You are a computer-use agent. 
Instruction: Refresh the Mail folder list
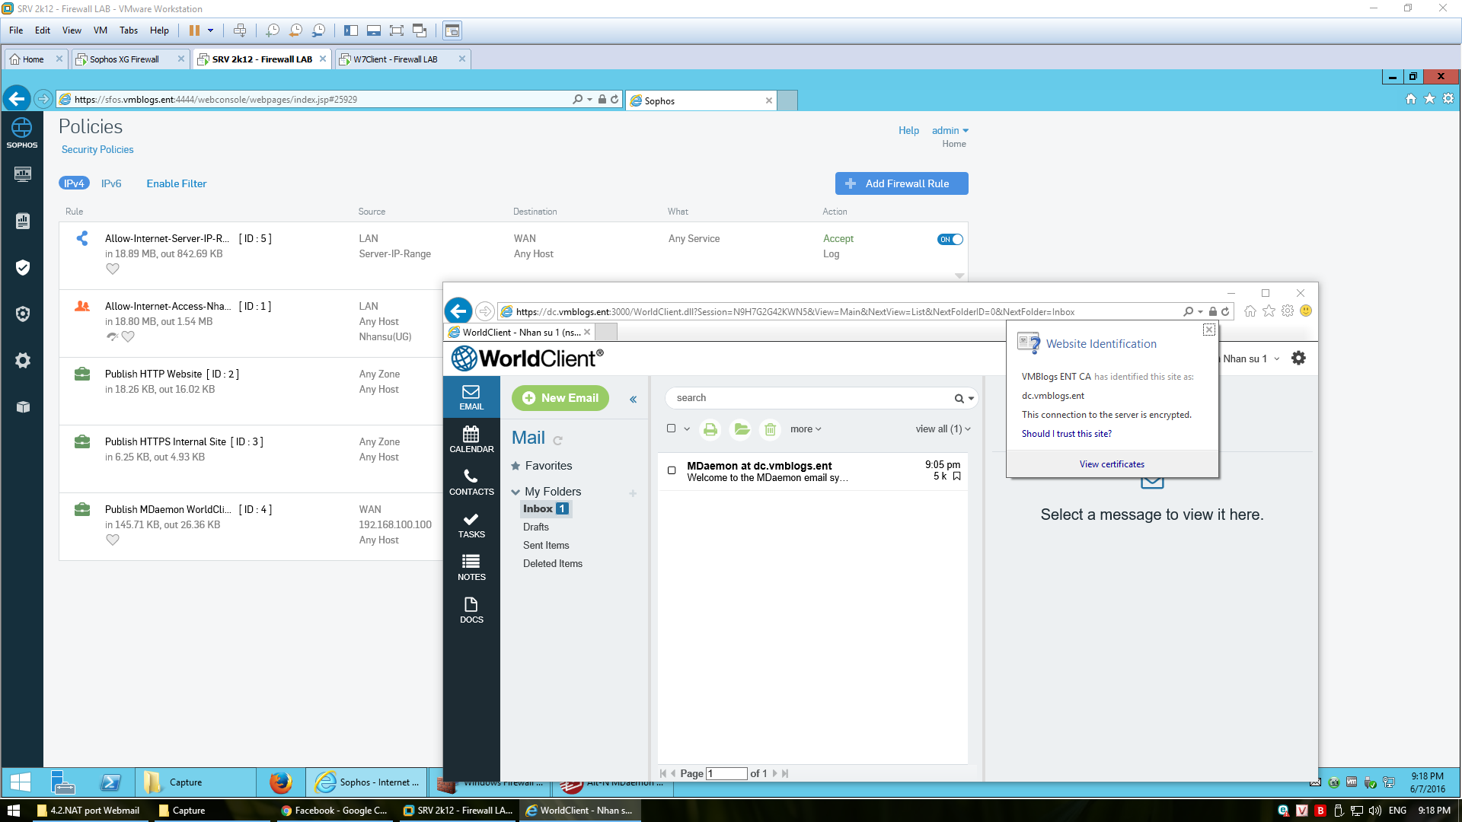(x=558, y=440)
